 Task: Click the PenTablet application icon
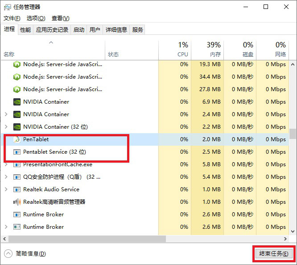point(17,139)
